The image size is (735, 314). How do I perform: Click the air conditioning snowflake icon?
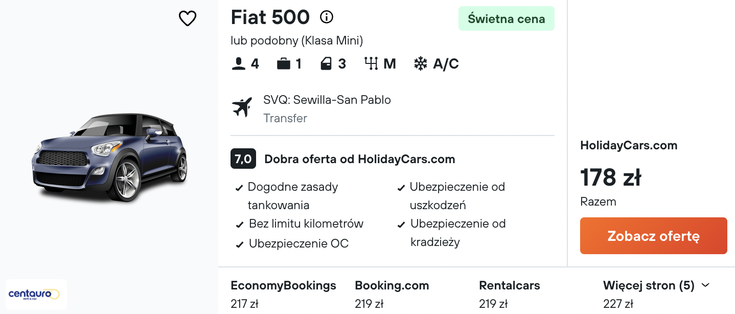(420, 64)
